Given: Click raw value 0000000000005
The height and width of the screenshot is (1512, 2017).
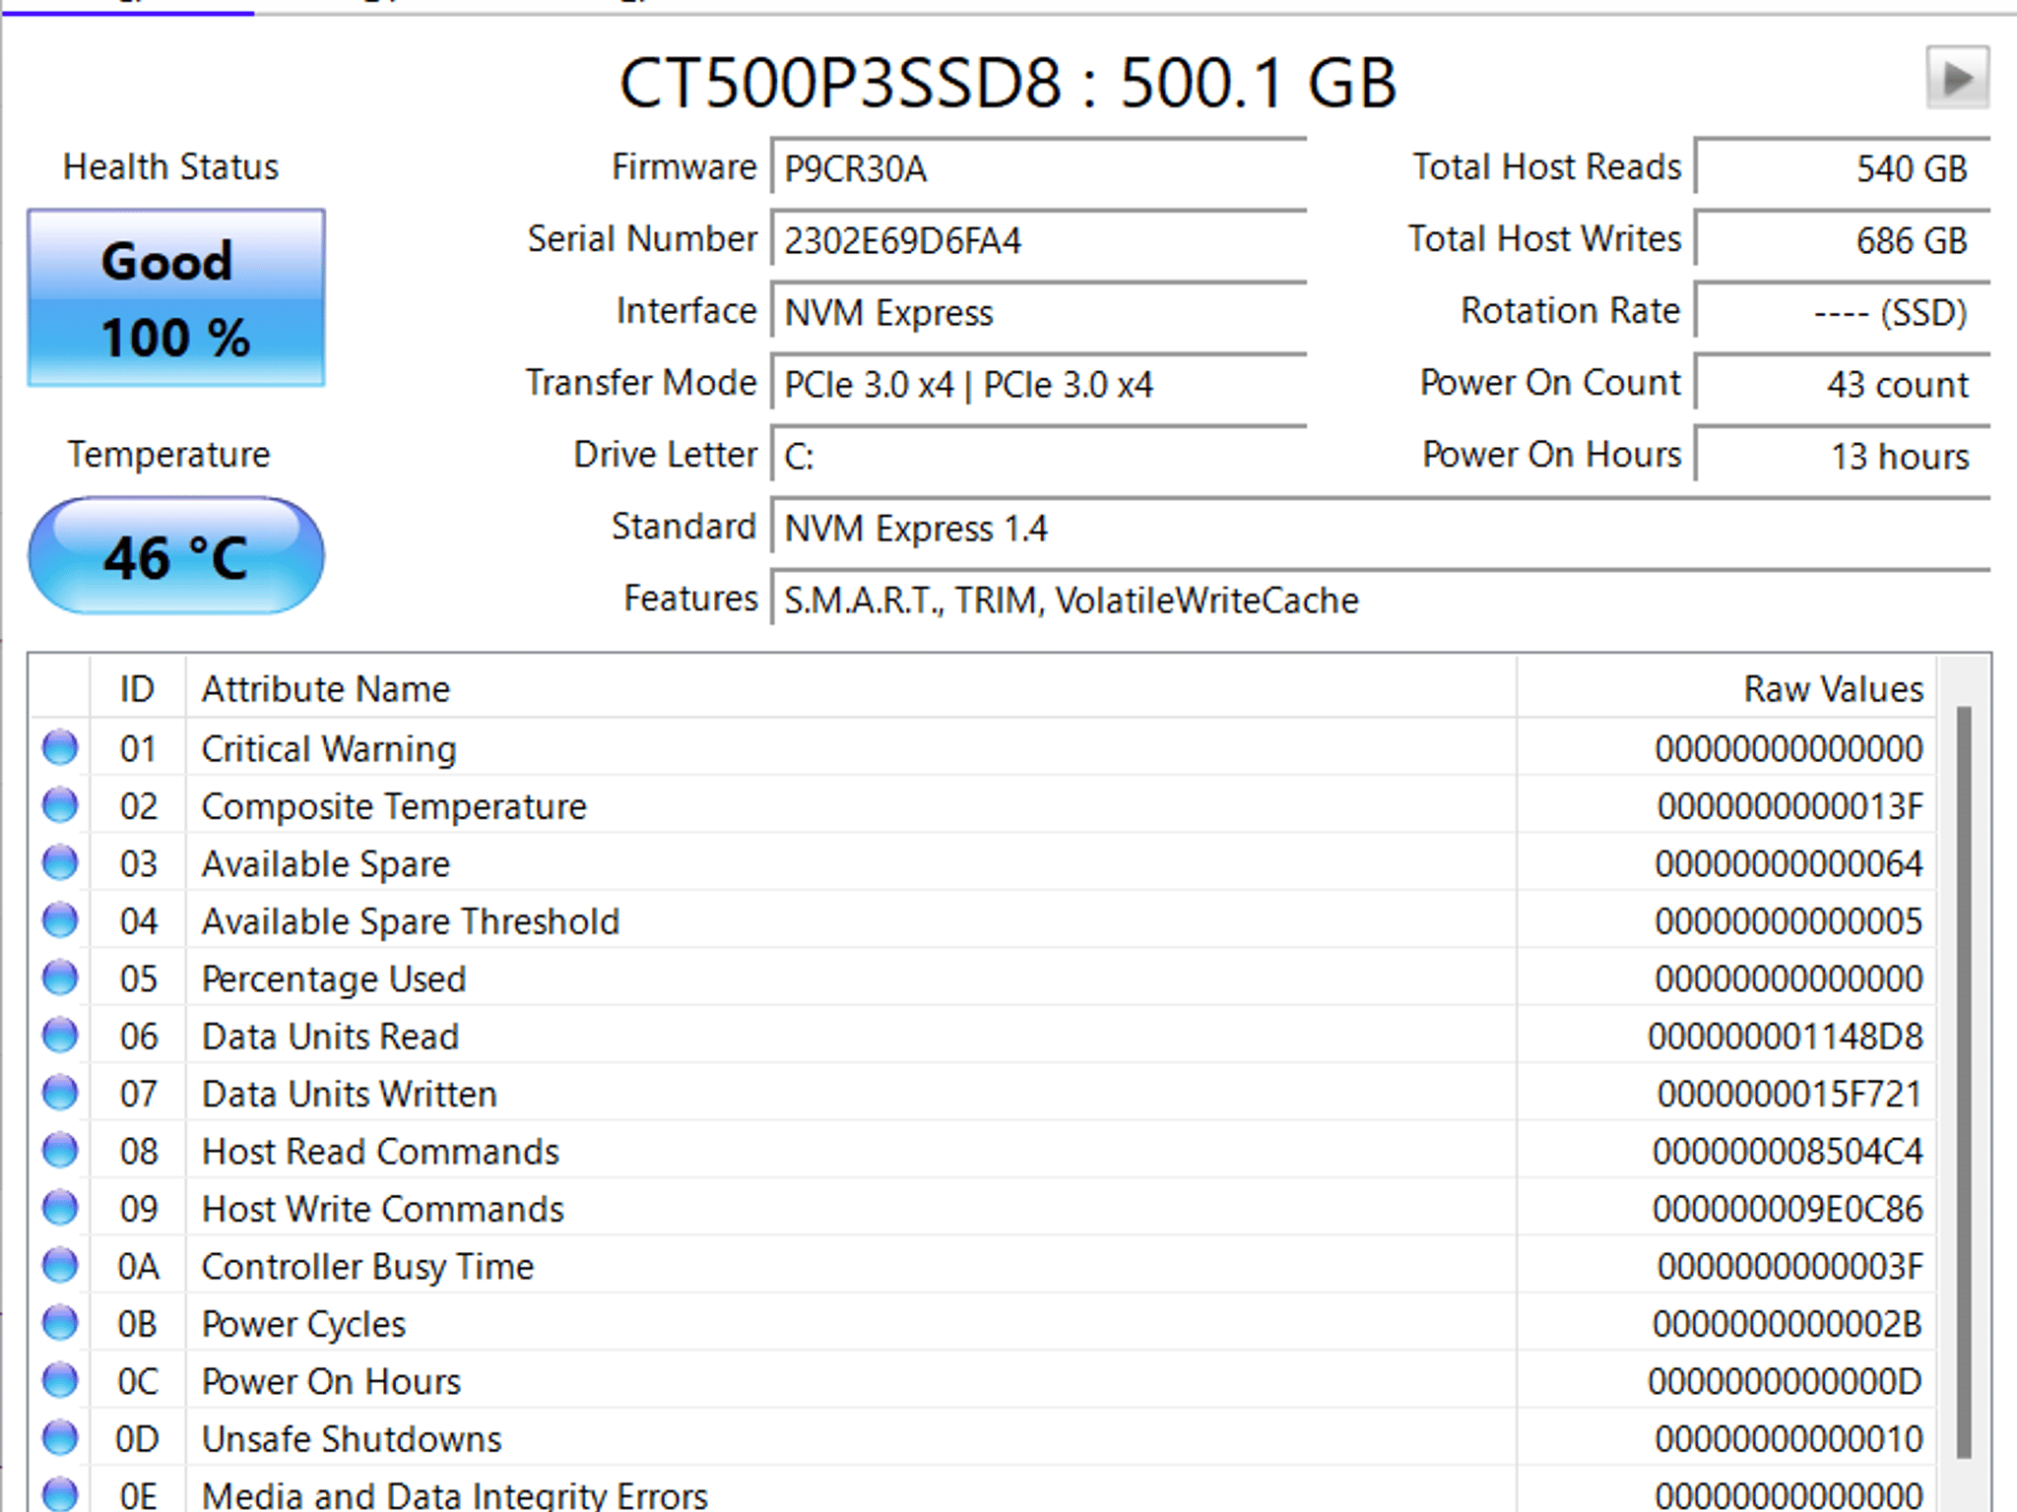Looking at the screenshot, I should [1789, 921].
